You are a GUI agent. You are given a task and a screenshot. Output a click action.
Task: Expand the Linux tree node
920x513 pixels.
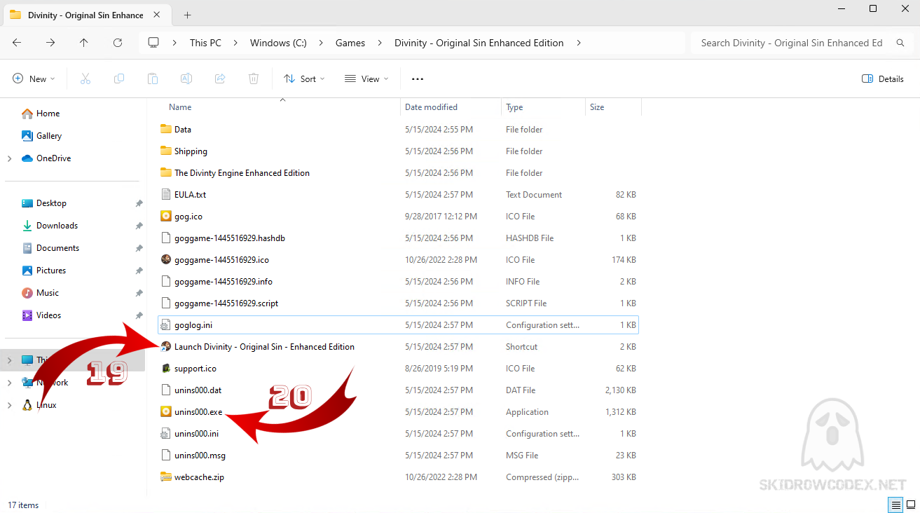(x=9, y=405)
